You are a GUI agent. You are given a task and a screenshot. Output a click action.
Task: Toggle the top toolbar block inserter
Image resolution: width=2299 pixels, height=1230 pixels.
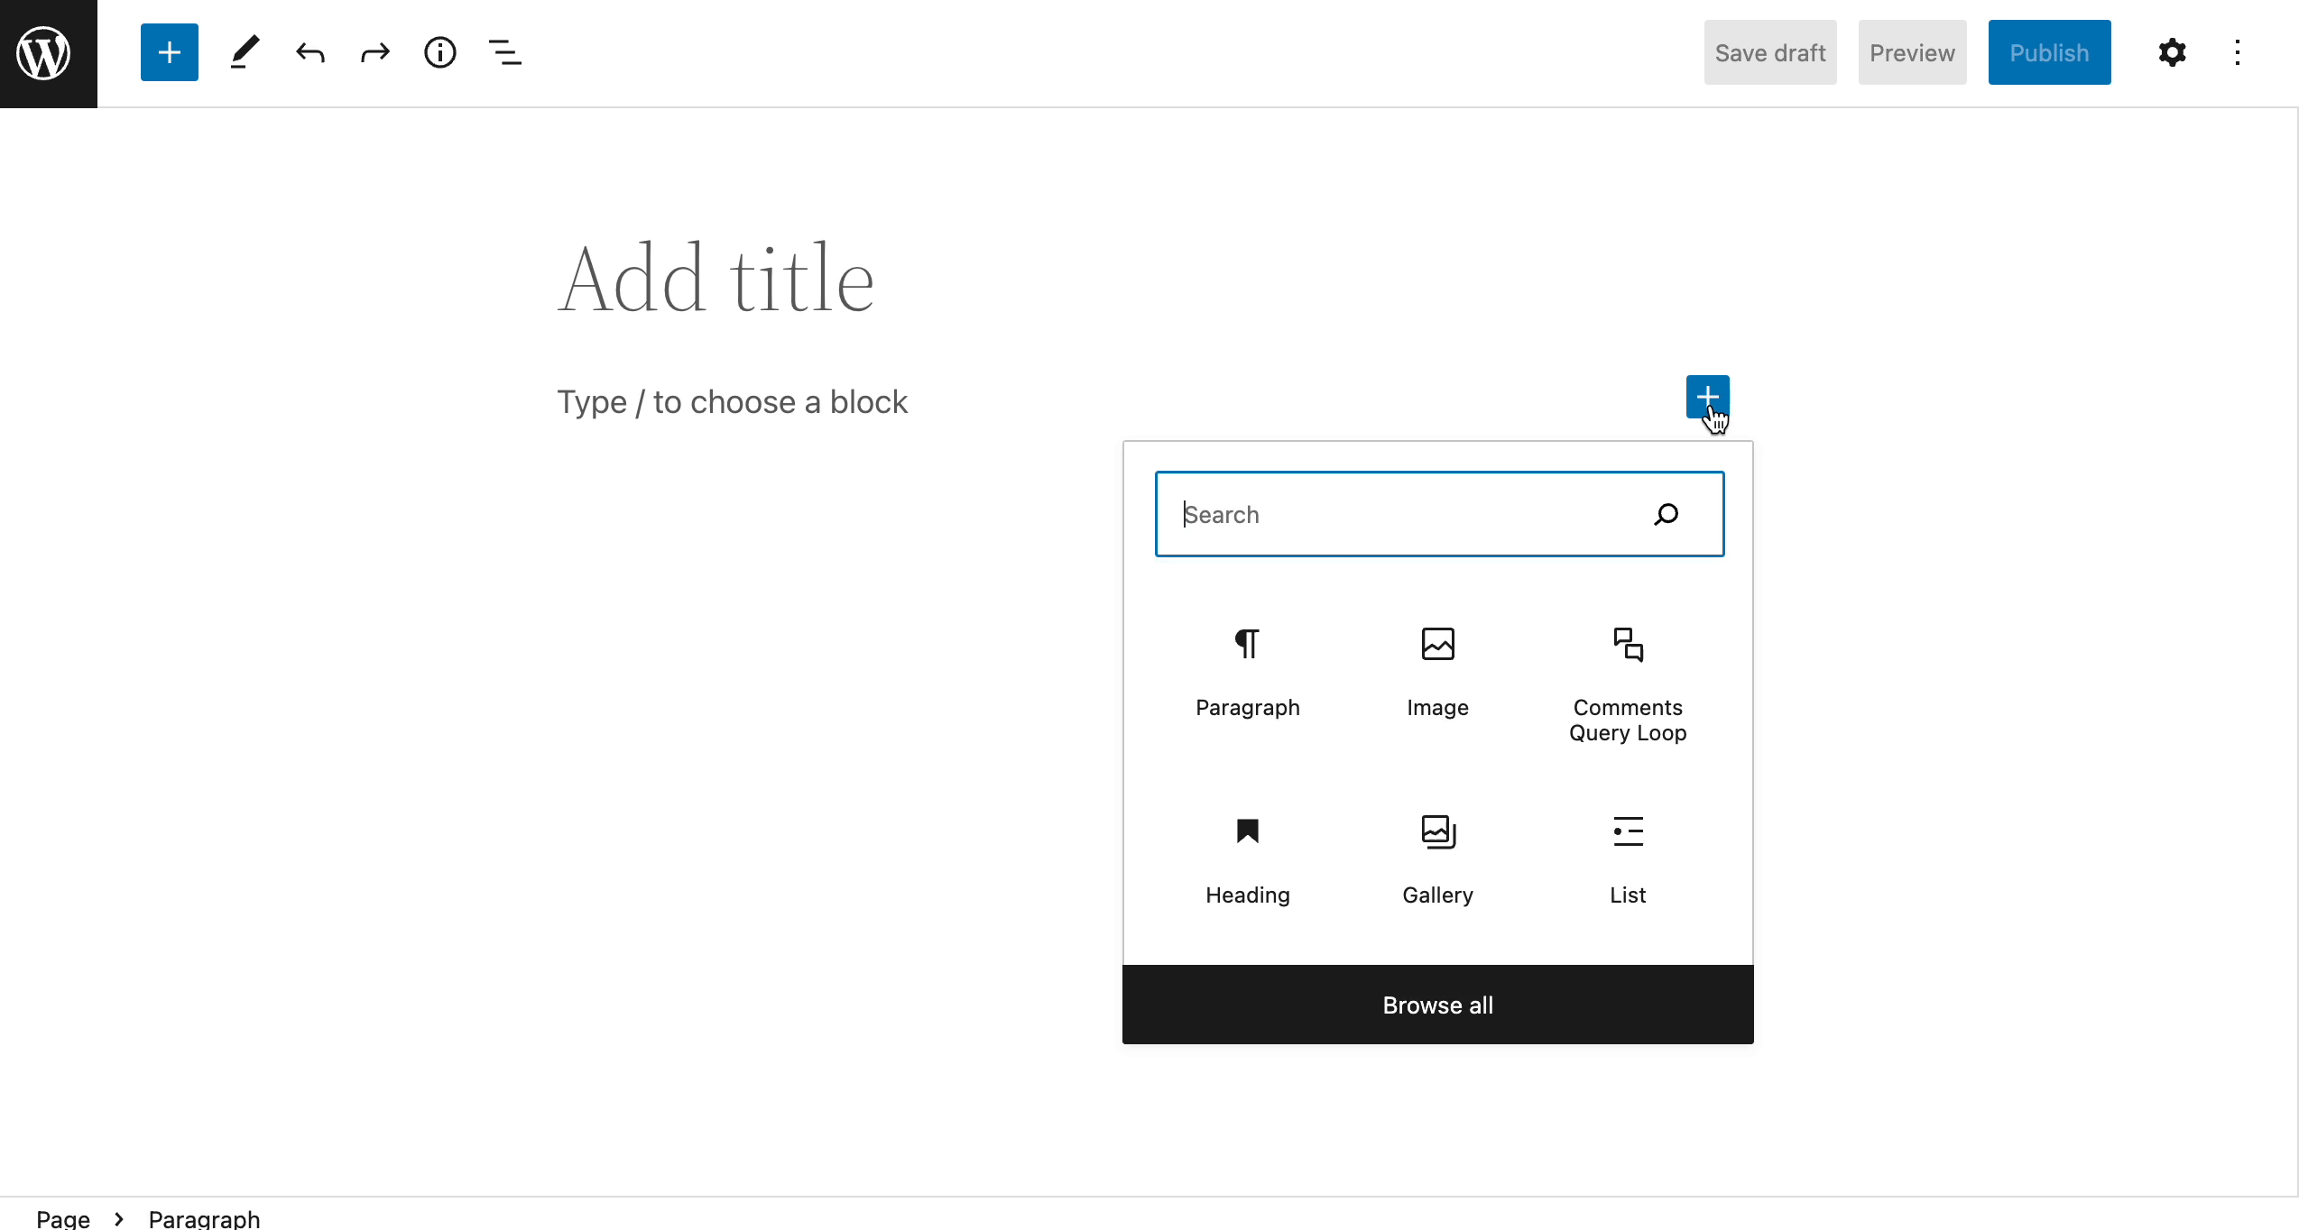pos(169,52)
